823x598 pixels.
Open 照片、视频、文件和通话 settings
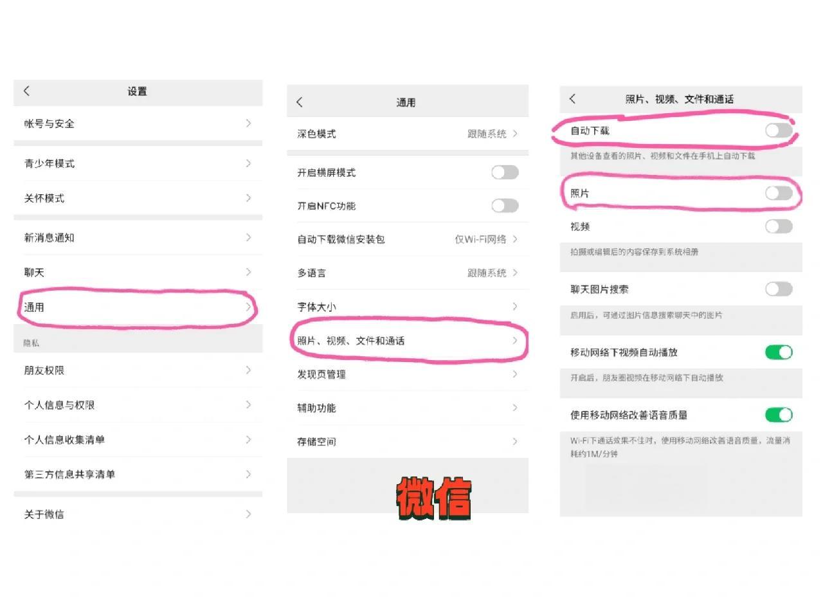(408, 341)
